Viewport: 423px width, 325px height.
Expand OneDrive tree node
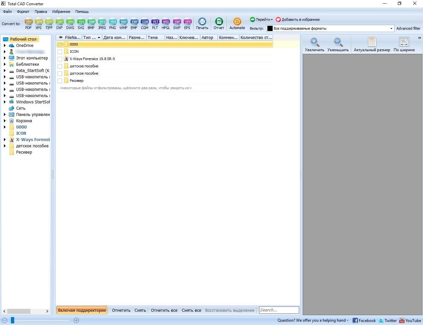point(5,46)
